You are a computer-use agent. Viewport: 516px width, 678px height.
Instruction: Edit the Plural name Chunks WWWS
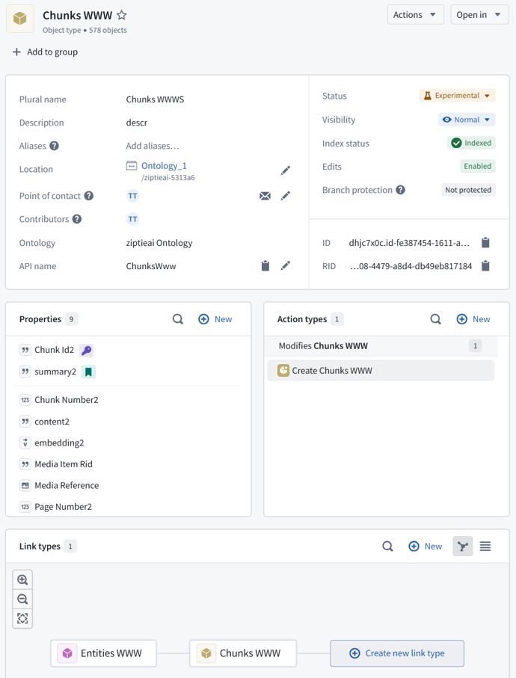[x=155, y=99]
